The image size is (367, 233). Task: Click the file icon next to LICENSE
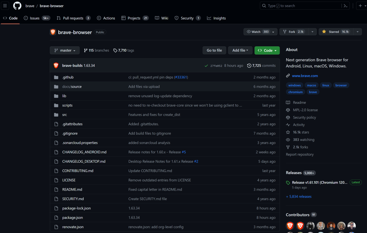click(x=56, y=180)
